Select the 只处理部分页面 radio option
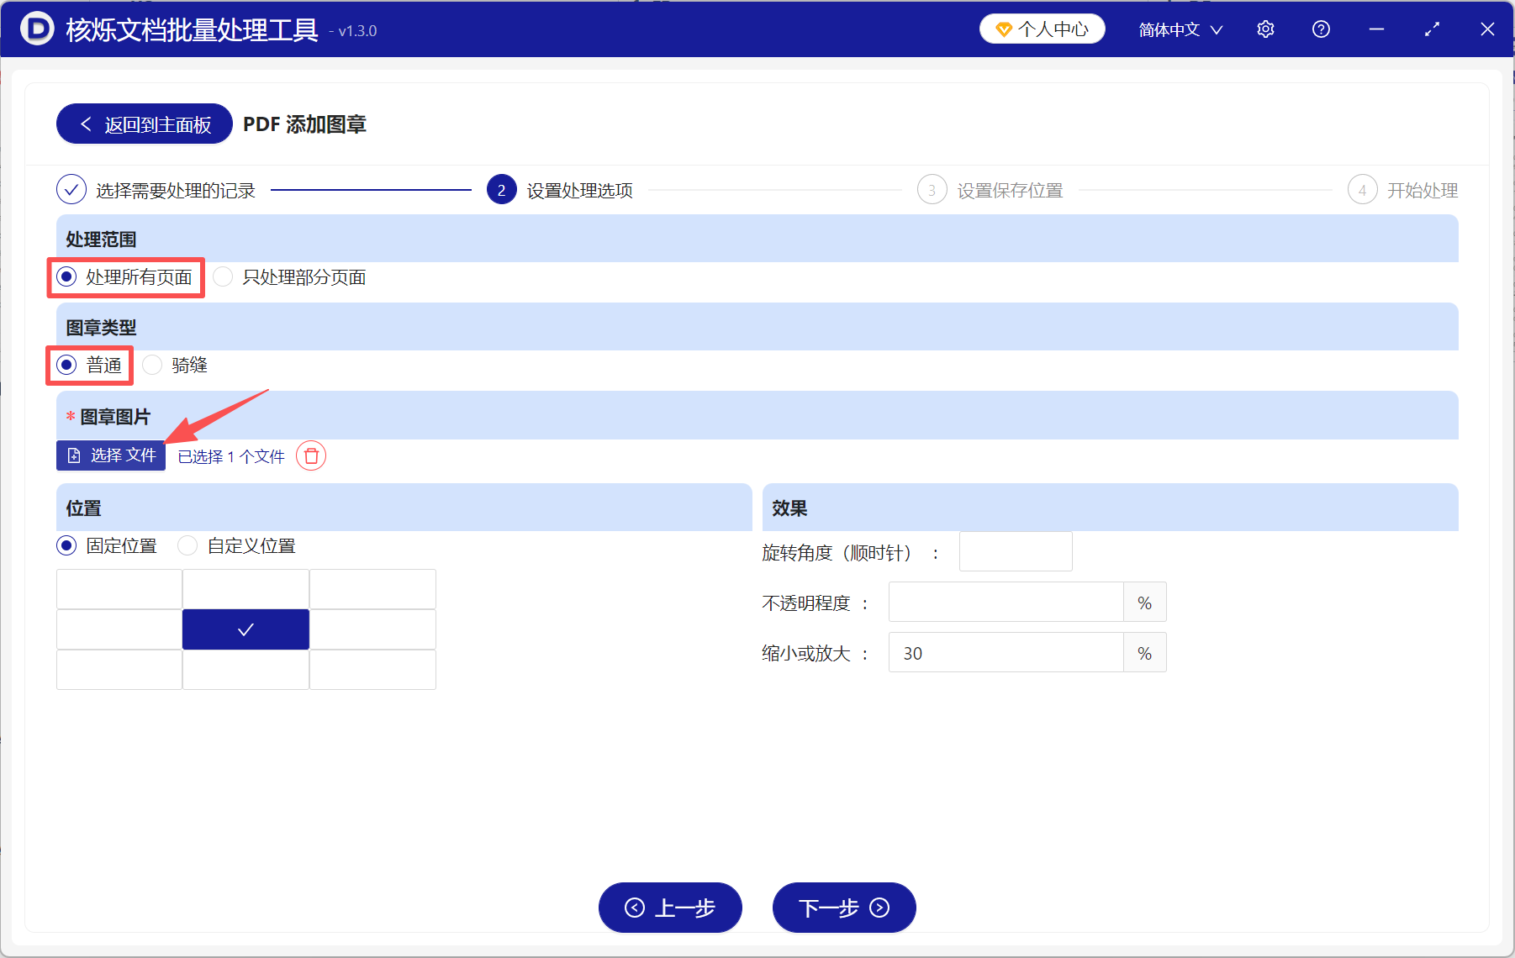The width and height of the screenshot is (1515, 958). pyautogui.click(x=223, y=276)
